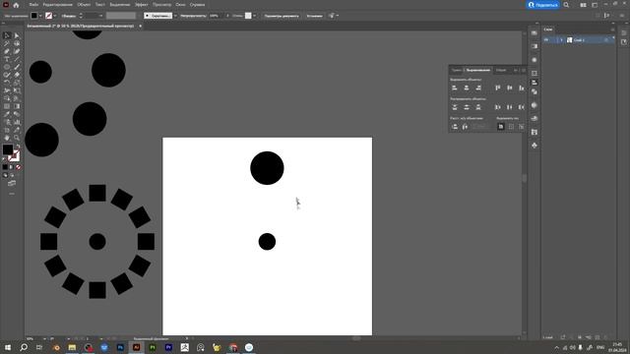Click the Fill color swatch in toolbox

coord(8,149)
